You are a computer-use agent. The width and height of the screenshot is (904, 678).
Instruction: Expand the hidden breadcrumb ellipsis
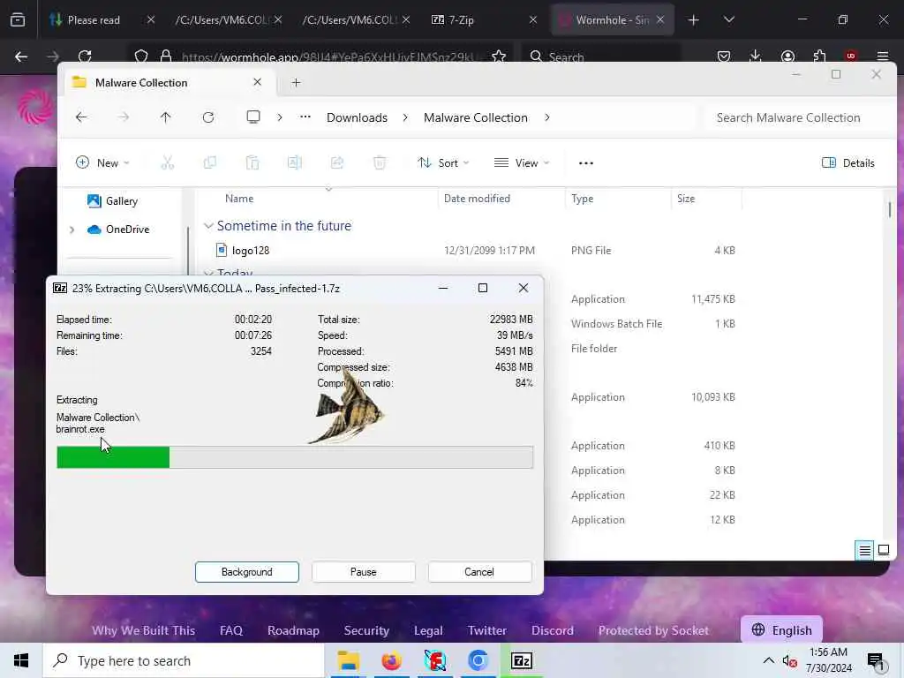pos(305,117)
